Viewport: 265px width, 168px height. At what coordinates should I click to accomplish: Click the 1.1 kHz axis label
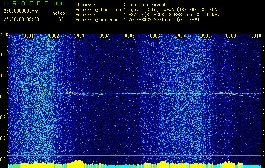(x=3, y=55)
